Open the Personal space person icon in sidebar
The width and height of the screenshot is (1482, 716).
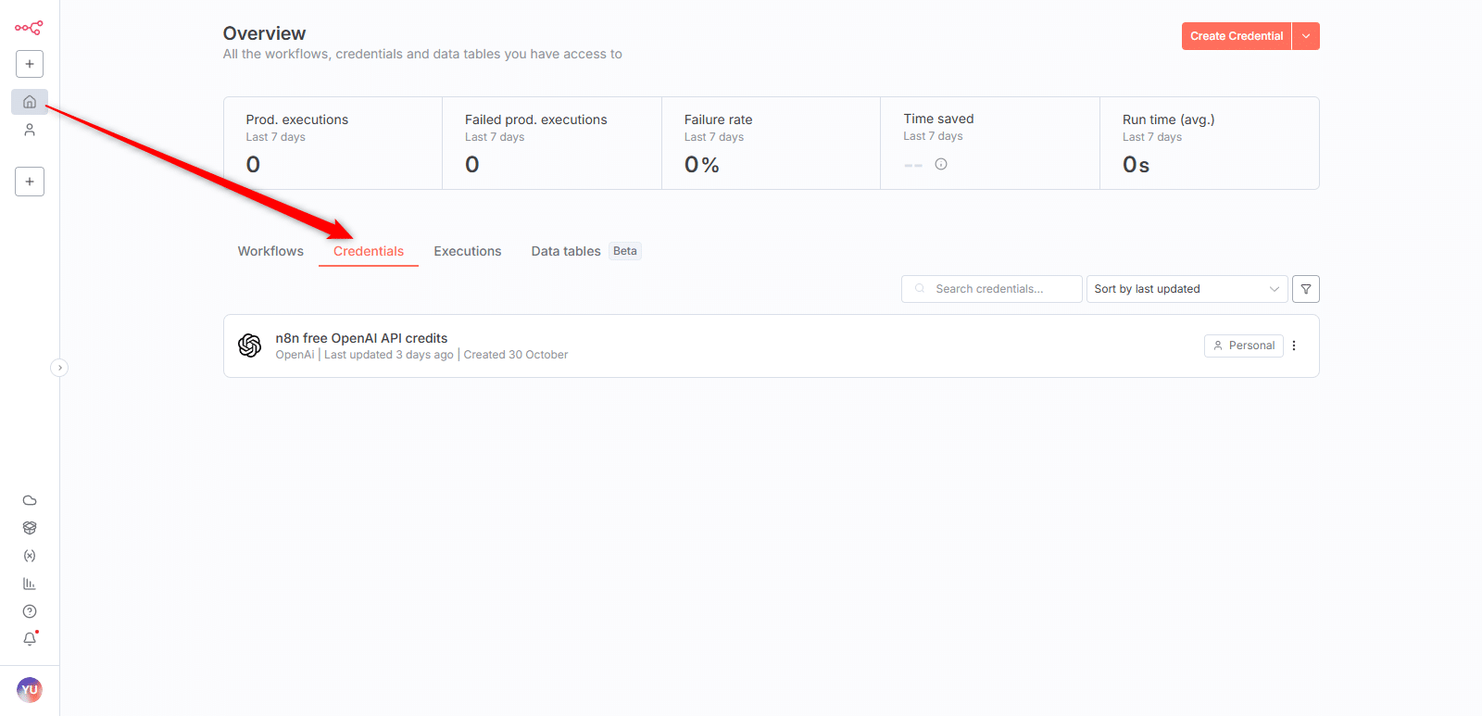(30, 131)
